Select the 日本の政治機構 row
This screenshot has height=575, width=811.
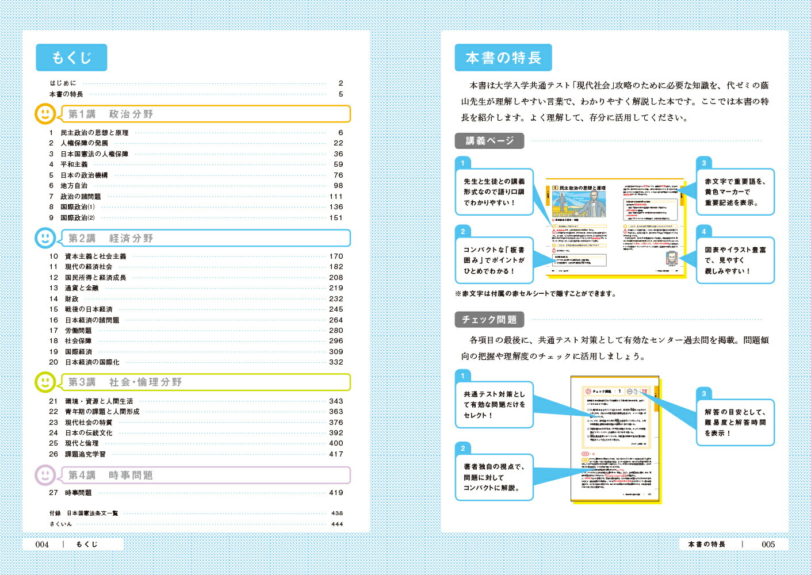click(196, 175)
